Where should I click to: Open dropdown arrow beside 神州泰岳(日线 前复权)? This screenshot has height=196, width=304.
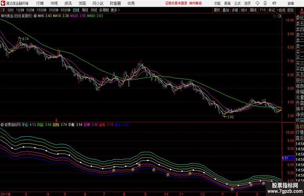click(35, 16)
